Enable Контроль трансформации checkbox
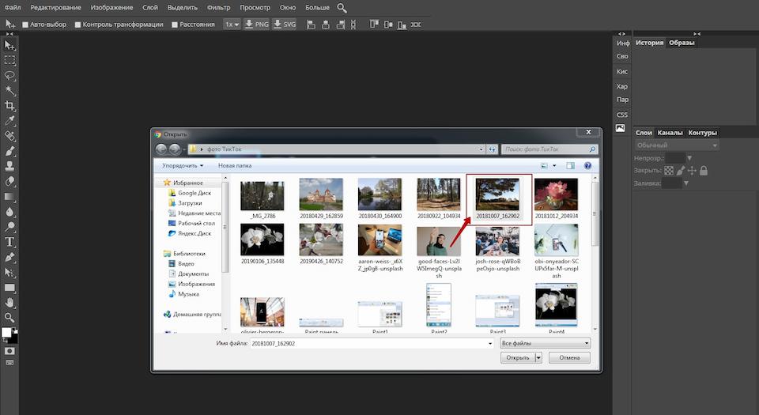 pyautogui.click(x=77, y=25)
